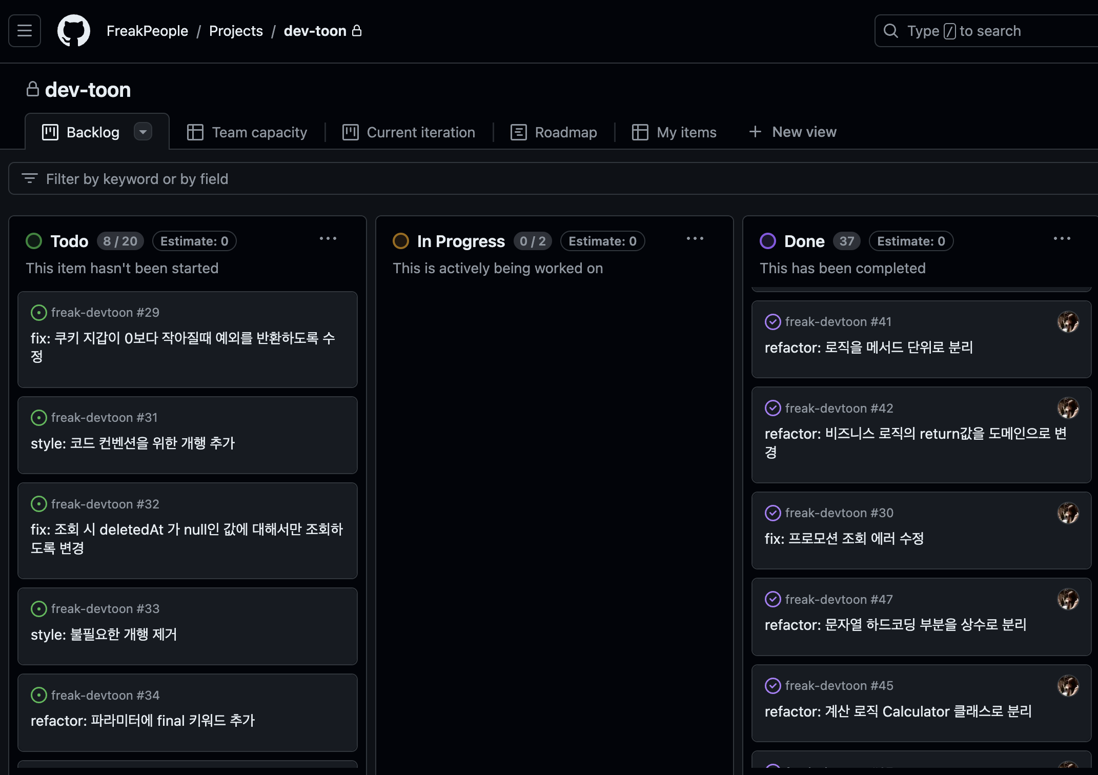The image size is (1098, 775).
Task: Open the hamburger navigation menu
Action: pyautogui.click(x=25, y=31)
